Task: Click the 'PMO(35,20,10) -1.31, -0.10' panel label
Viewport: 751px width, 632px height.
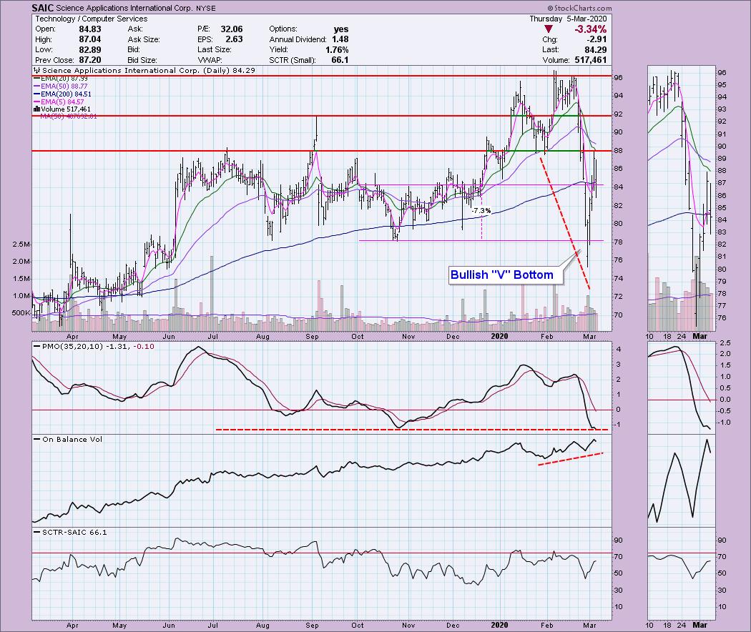Action: 98,346
